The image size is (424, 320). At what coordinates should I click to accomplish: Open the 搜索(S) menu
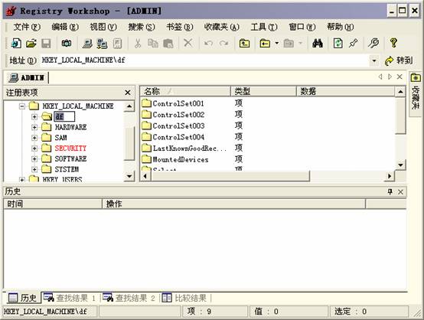coord(141,27)
